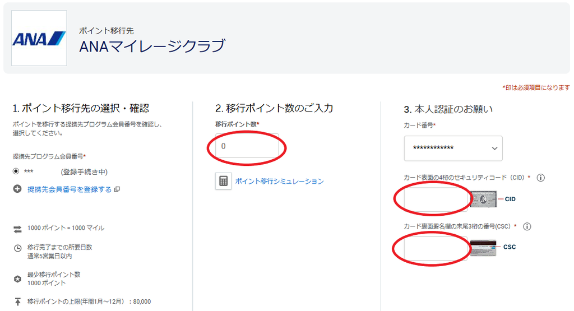This screenshot has height=311, width=574.
Task: Click the badge icon next to 最少移行ポイント数
Action: (17, 279)
